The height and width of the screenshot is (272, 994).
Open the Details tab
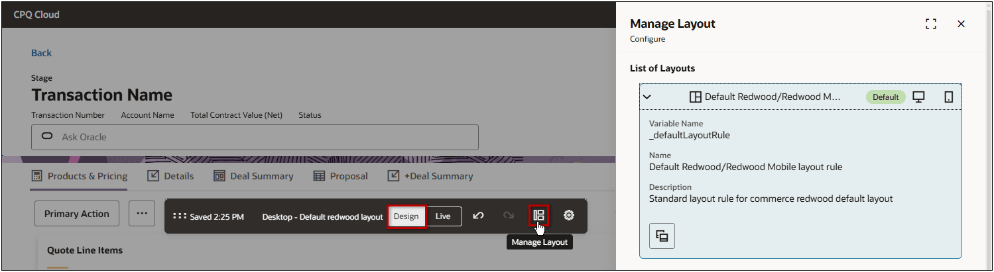[x=170, y=176]
